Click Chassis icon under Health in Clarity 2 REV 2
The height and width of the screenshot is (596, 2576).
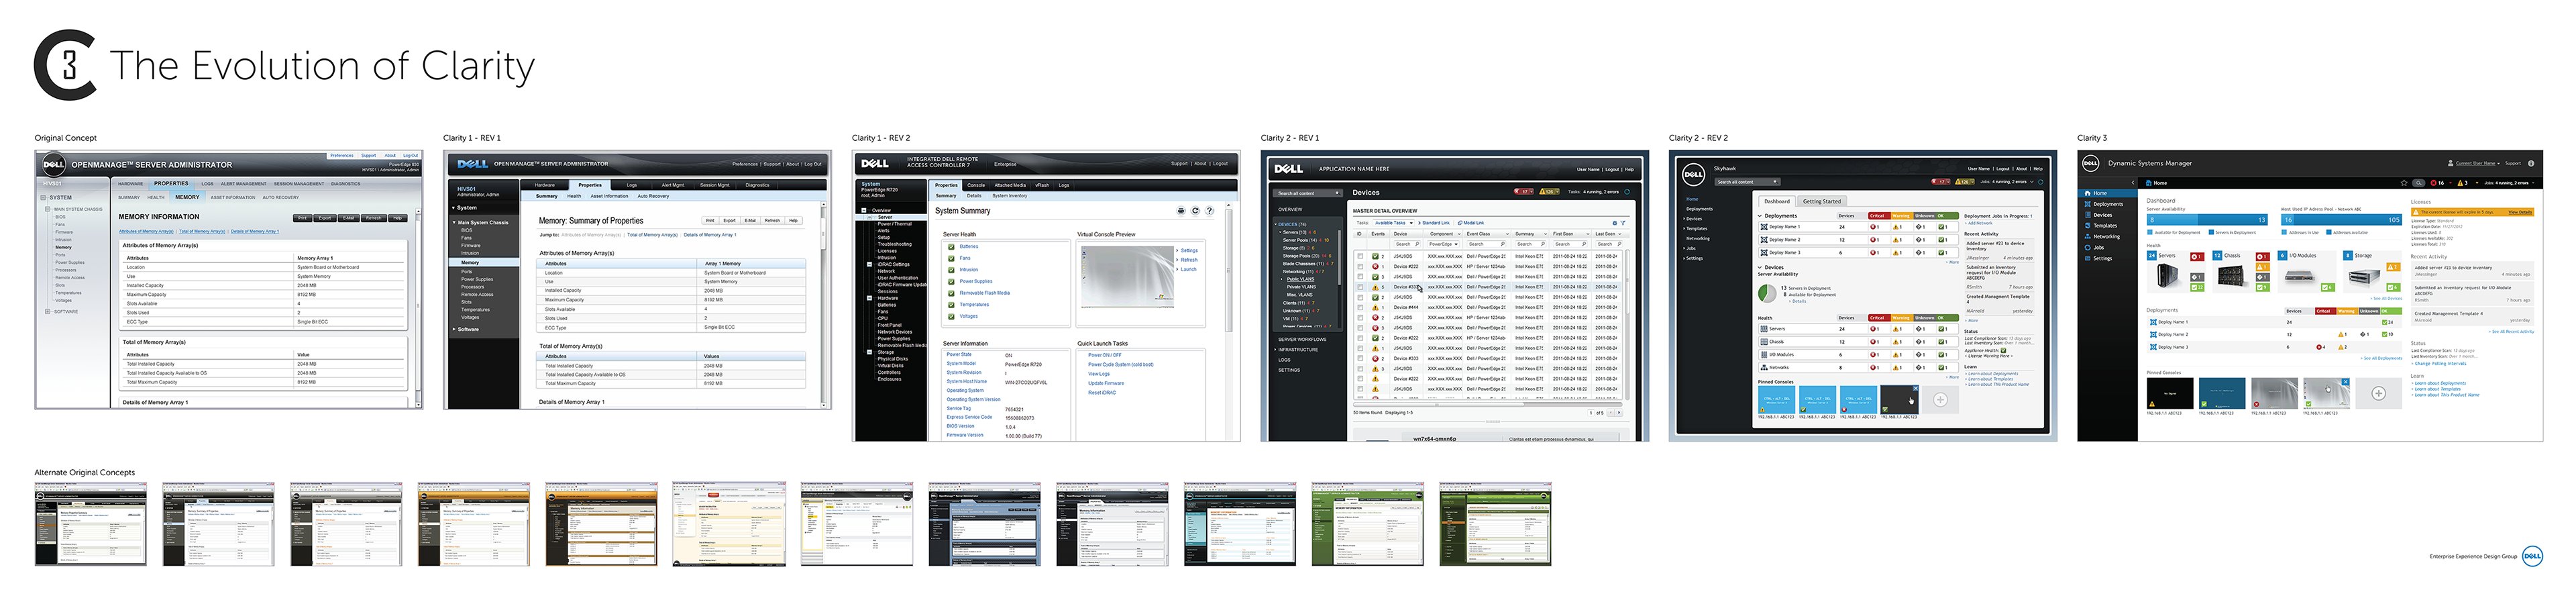coord(1764,342)
